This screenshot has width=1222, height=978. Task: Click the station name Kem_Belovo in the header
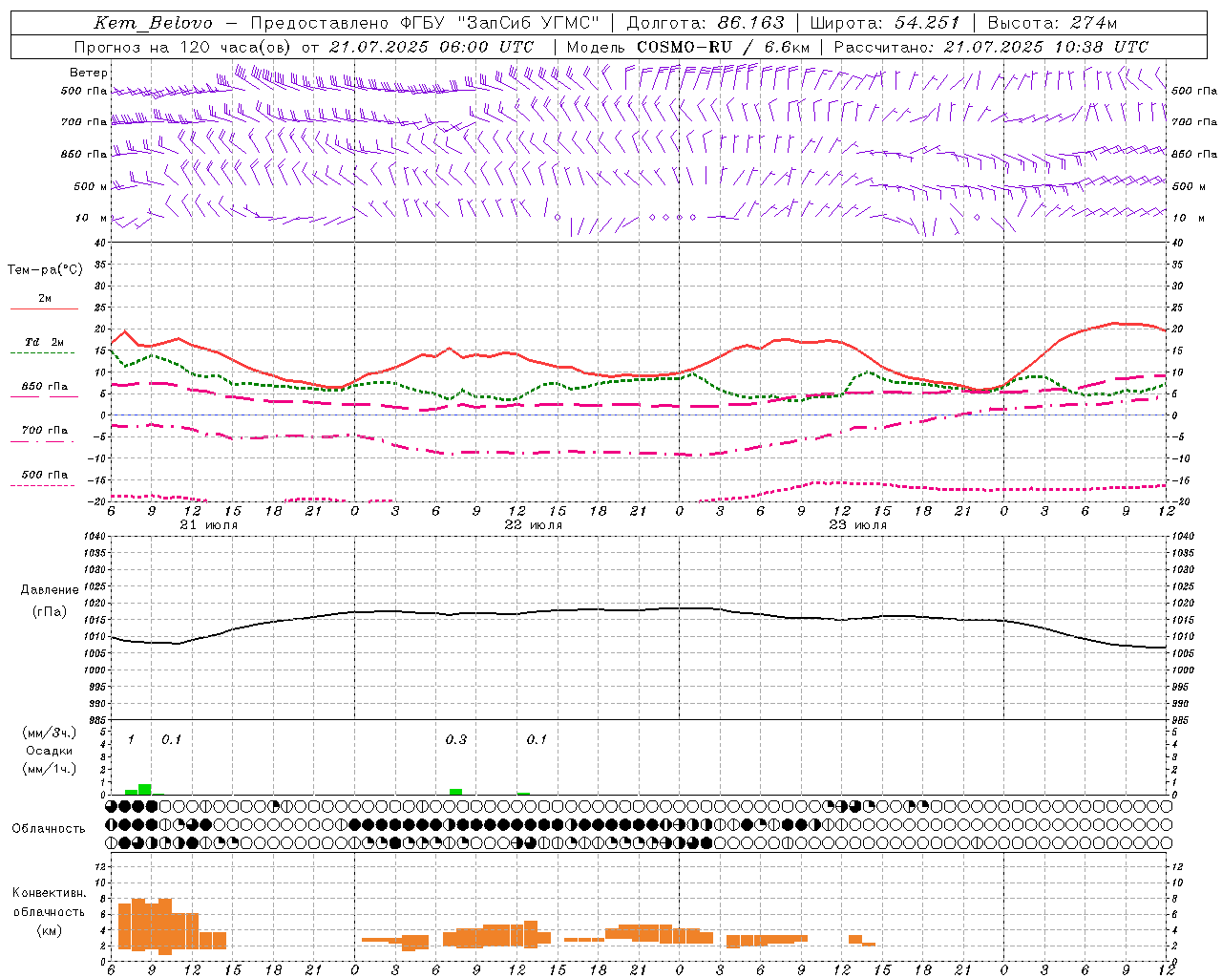(x=154, y=23)
